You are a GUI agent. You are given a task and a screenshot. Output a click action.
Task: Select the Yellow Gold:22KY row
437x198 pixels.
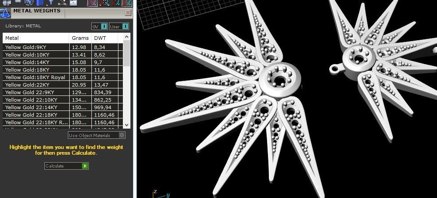click(63, 85)
